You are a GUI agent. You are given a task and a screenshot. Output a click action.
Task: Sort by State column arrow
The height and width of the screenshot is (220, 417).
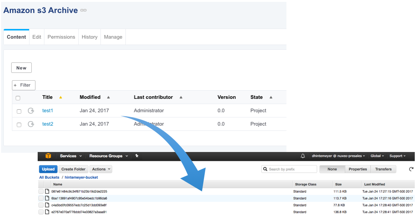click(x=271, y=97)
